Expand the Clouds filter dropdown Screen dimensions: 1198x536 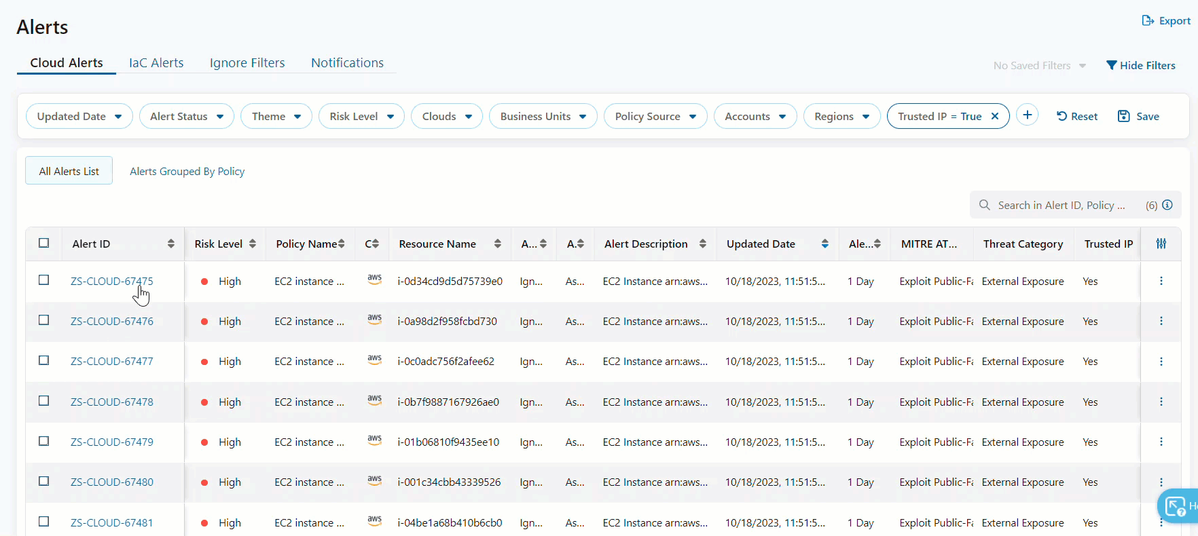tap(447, 116)
